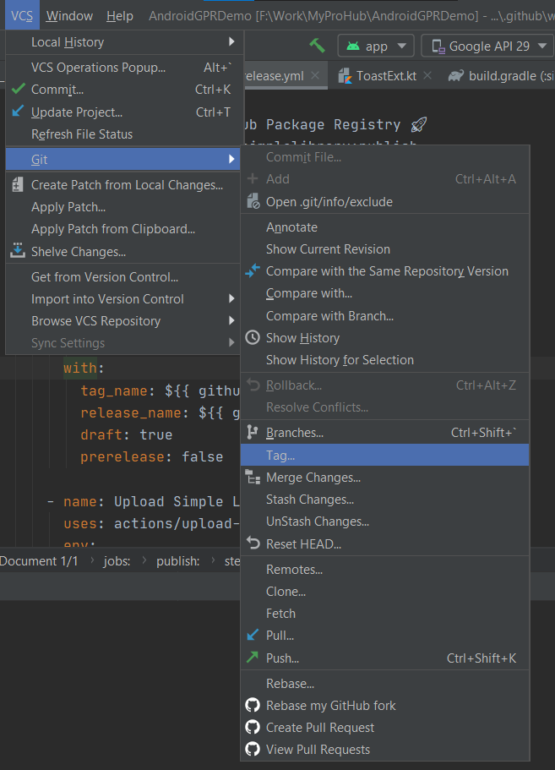555x770 pixels.
Task: Close the ToastExt.kt tab
Action: tap(427, 76)
